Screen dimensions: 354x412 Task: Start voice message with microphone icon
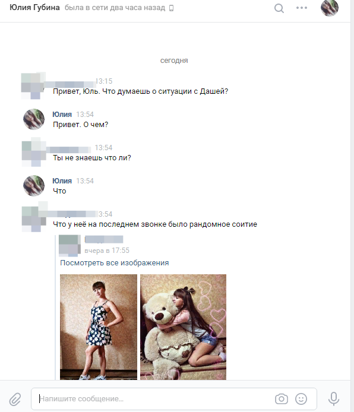tap(333, 399)
